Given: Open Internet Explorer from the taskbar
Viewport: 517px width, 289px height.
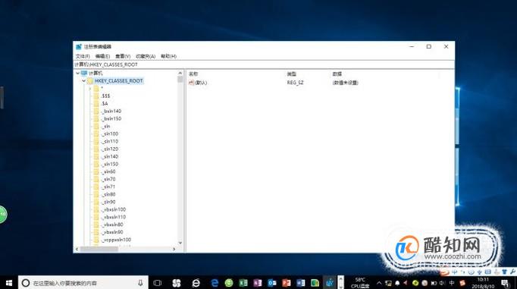Looking at the screenshot, I should pos(196,283).
